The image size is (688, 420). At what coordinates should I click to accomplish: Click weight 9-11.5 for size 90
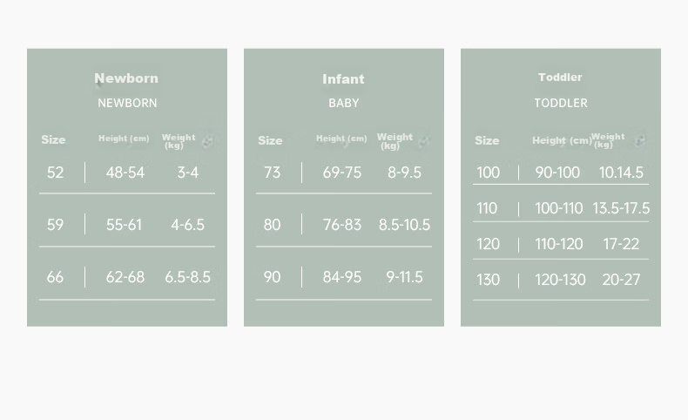coord(405,277)
